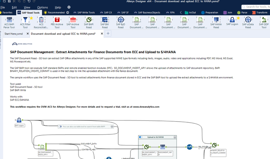The width and height of the screenshot is (270, 159).
Task: Switch to the Start Here.yxmd tab
Action: [x=13, y=34]
